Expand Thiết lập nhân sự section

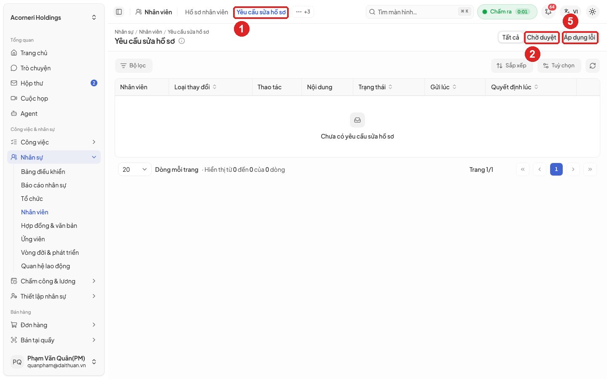(x=54, y=296)
